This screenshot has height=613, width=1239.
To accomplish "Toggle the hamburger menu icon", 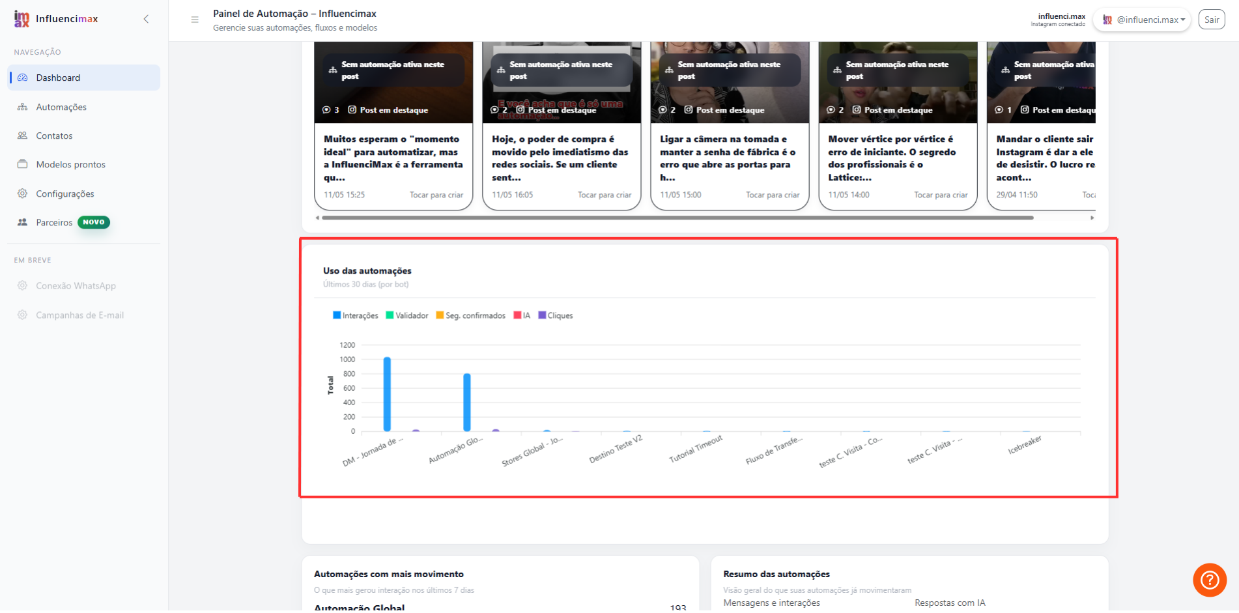I will (x=195, y=20).
